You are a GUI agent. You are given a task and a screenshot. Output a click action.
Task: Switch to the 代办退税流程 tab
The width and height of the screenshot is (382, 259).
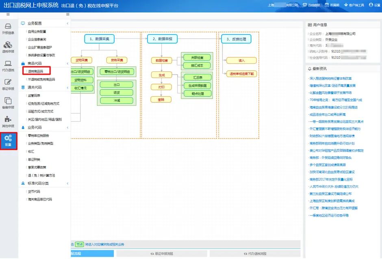255,254
